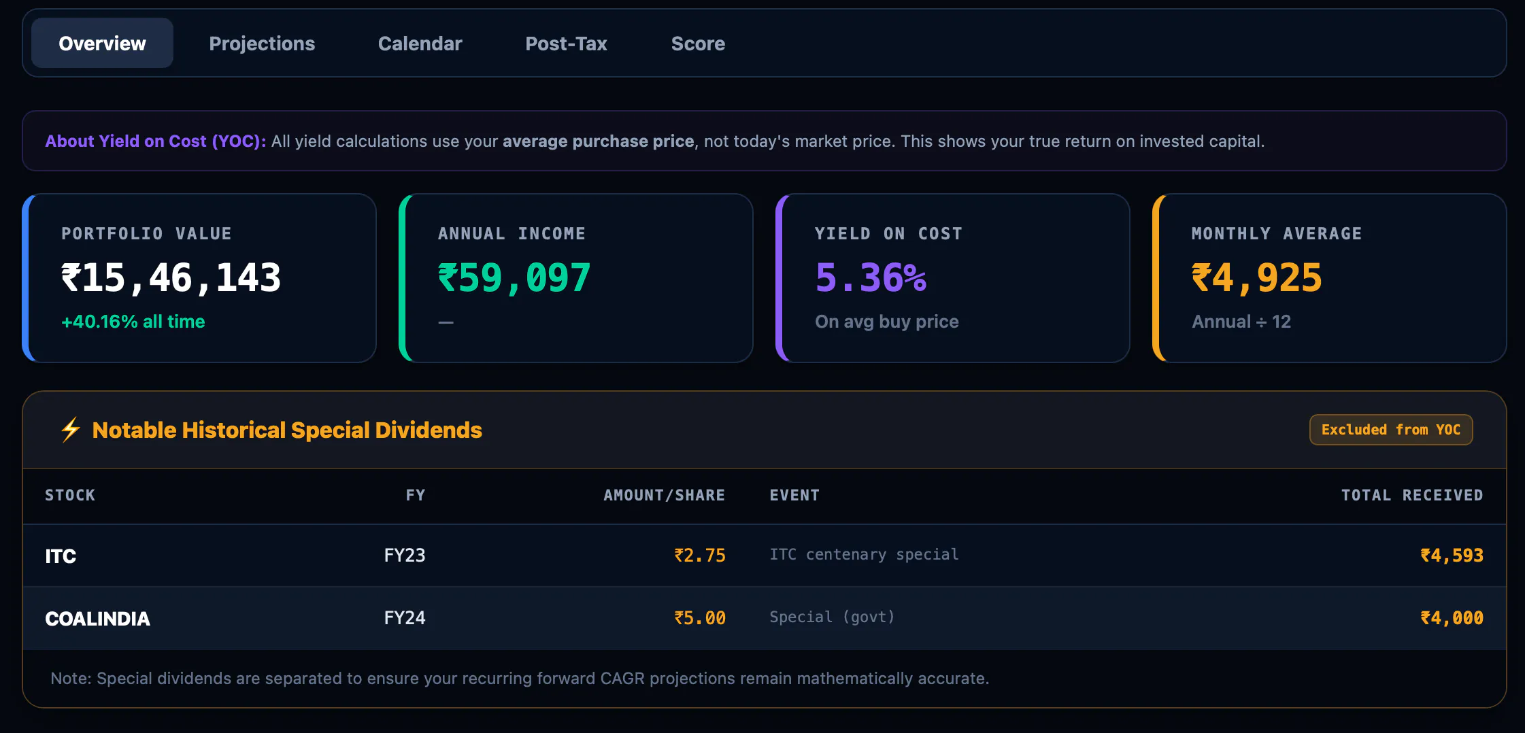Select the COALINDIA stock name
Screen dimensions: 1525x733
[x=97, y=618]
